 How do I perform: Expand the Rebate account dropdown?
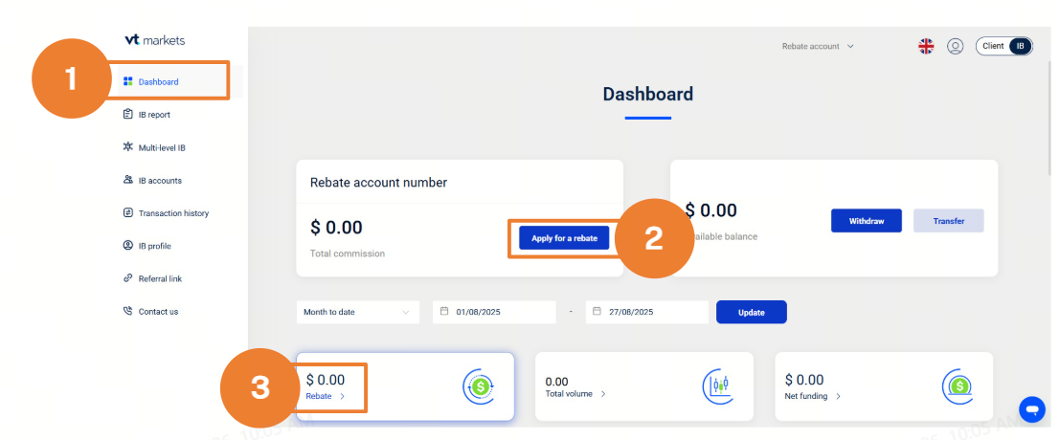click(818, 46)
